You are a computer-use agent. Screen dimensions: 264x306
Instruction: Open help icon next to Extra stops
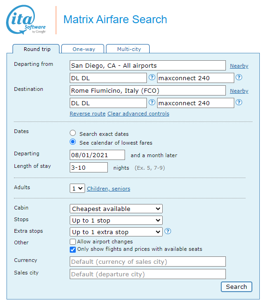click(168, 231)
